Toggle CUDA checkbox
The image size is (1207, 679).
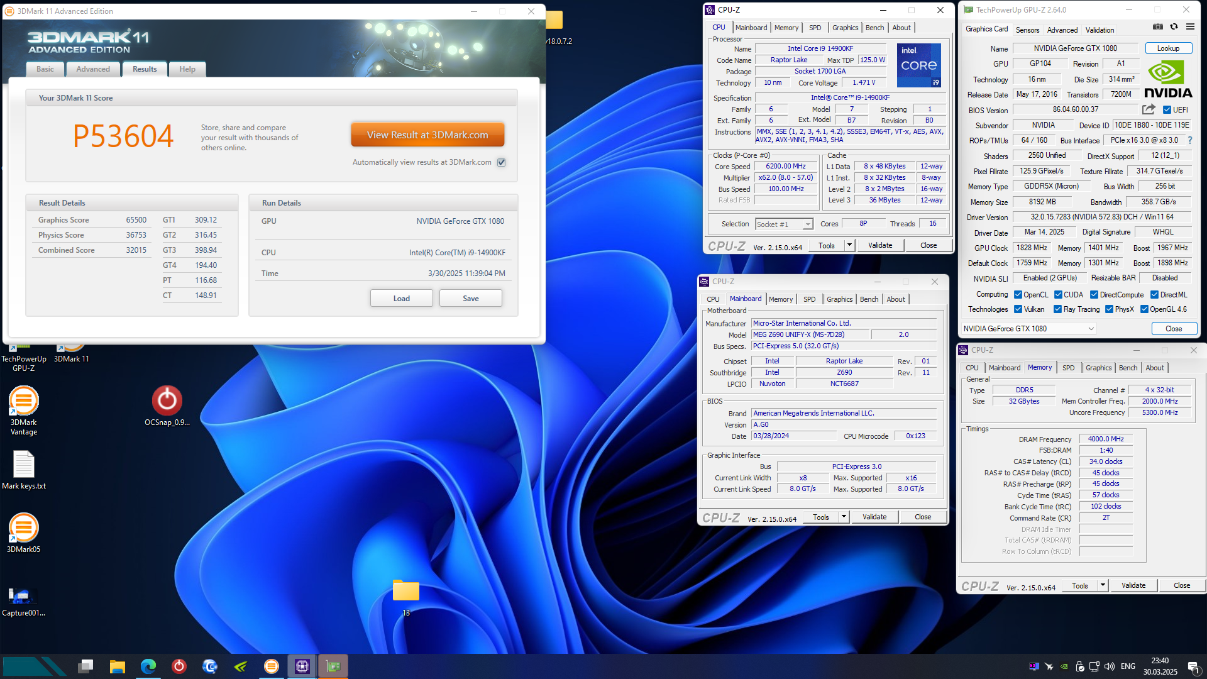click(x=1058, y=295)
